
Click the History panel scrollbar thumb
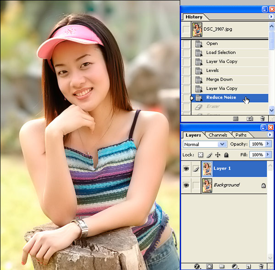[271, 40]
